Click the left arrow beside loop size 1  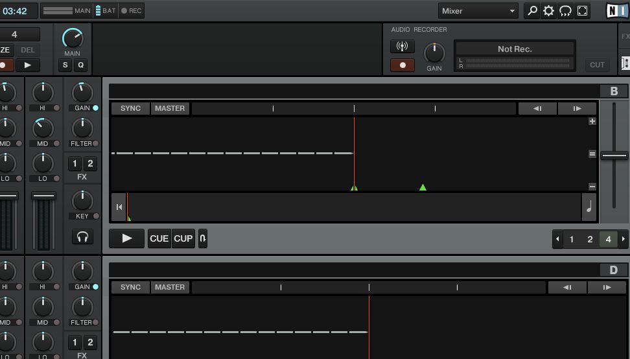point(557,239)
